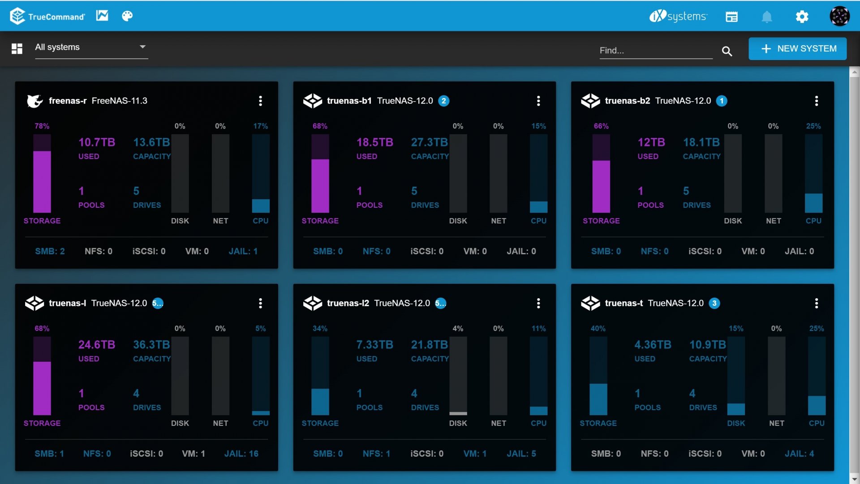Click the search magnifier icon
The height and width of the screenshot is (484, 860).
coord(727,51)
